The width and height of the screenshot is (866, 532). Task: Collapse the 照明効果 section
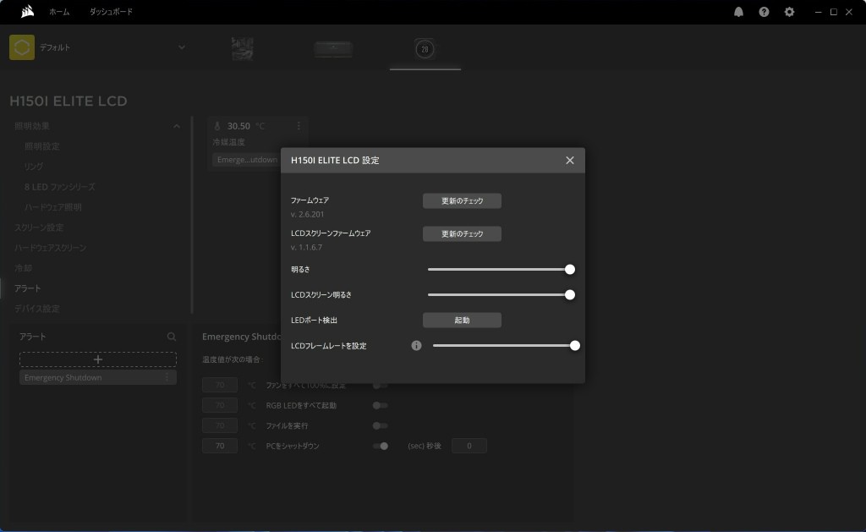176,126
